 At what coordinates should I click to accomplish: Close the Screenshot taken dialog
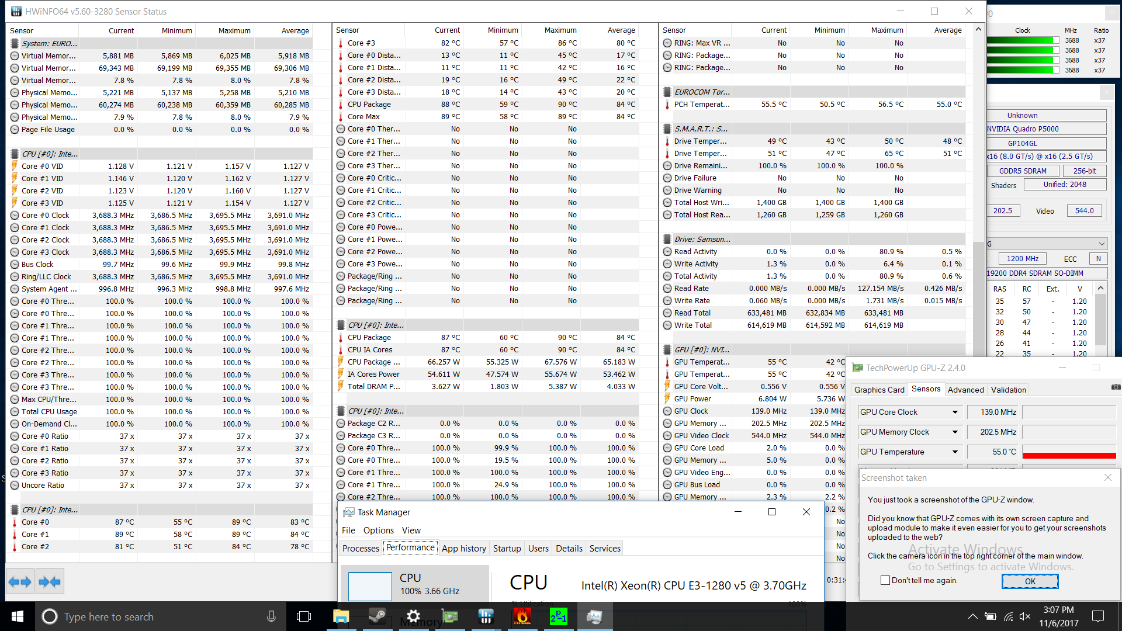click(1107, 477)
